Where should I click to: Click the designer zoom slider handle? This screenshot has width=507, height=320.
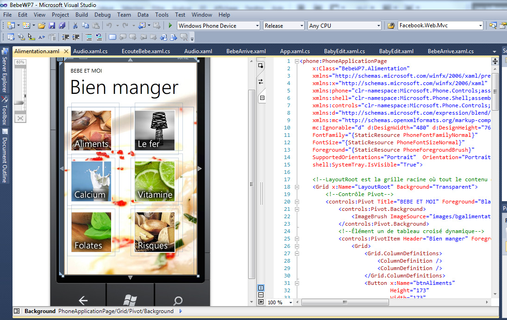(20, 102)
